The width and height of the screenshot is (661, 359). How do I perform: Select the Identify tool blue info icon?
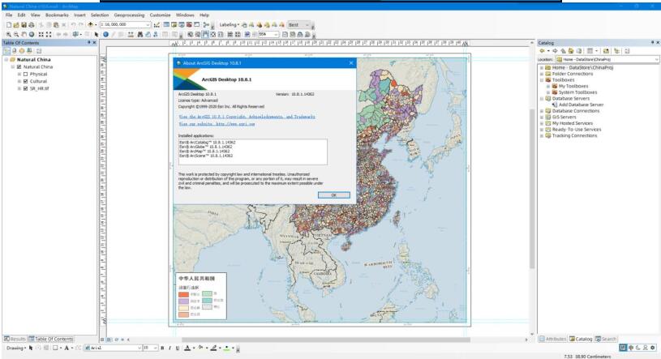click(x=105, y=35)
